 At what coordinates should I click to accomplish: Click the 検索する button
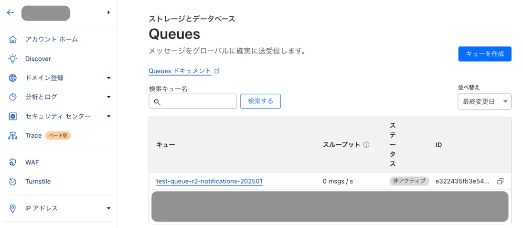pos(260,101)
